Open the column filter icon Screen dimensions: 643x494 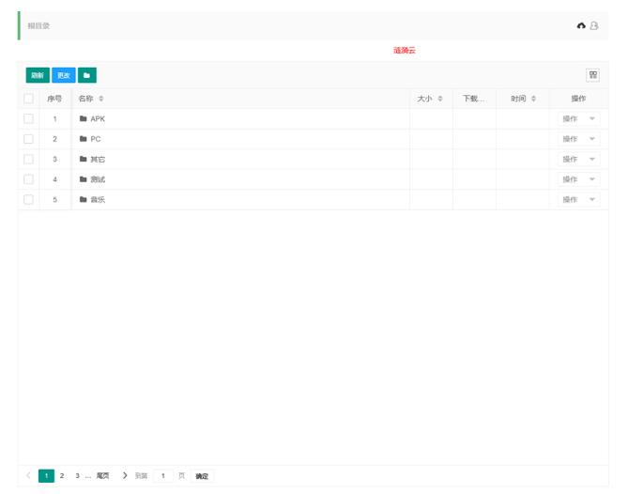[592, 75]
